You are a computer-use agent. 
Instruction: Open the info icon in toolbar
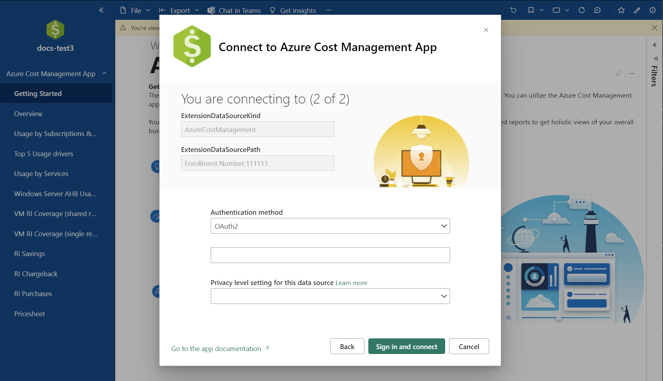click(653, 10)
